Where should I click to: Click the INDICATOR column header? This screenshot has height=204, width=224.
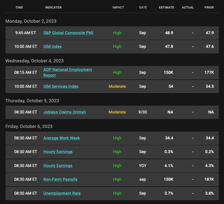point(53,7)
